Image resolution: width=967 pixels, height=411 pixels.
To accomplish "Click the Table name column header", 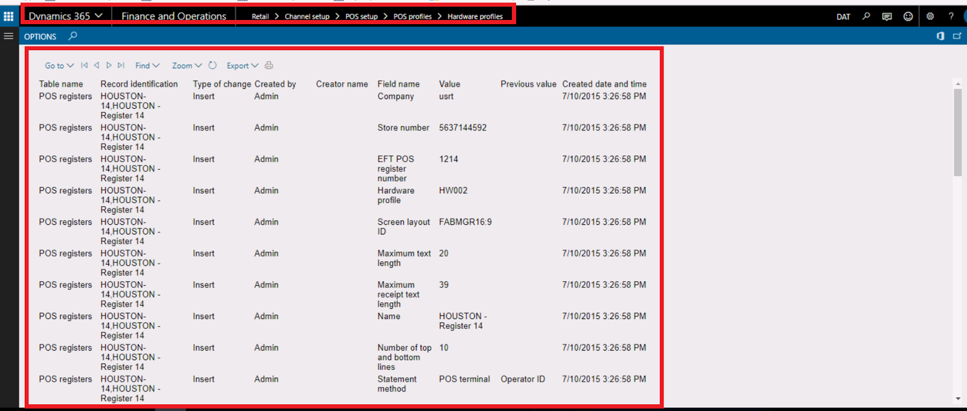I will pos(61,84).
